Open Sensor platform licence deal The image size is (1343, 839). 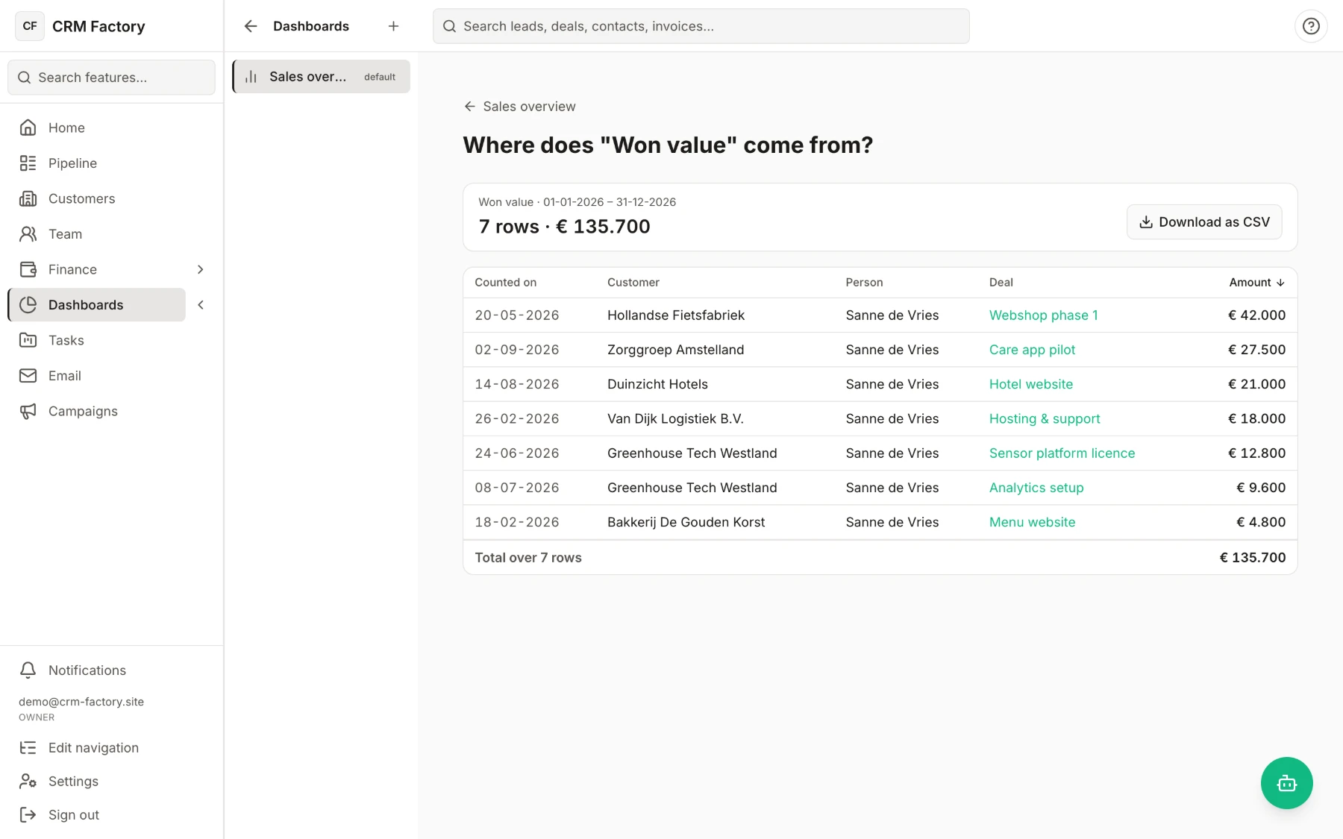click(1062, 453)
